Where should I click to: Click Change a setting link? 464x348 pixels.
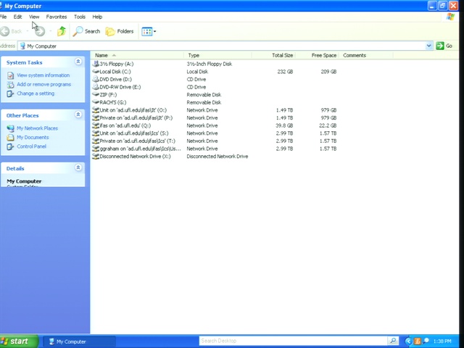coord(36,94)
